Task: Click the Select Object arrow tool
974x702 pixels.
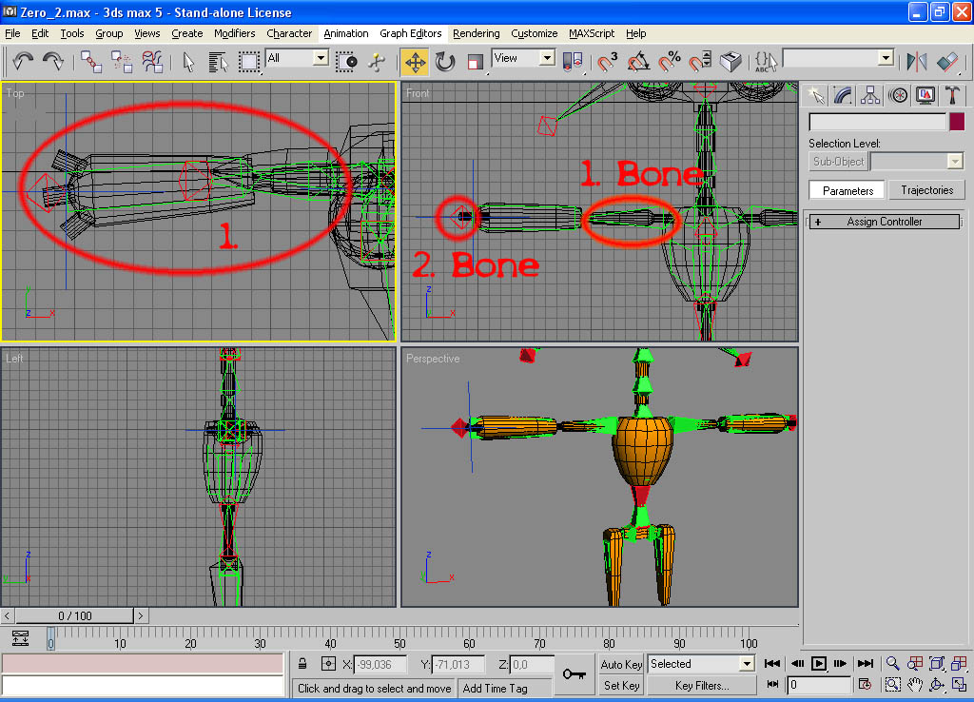Action: click(x=188, y=62)
